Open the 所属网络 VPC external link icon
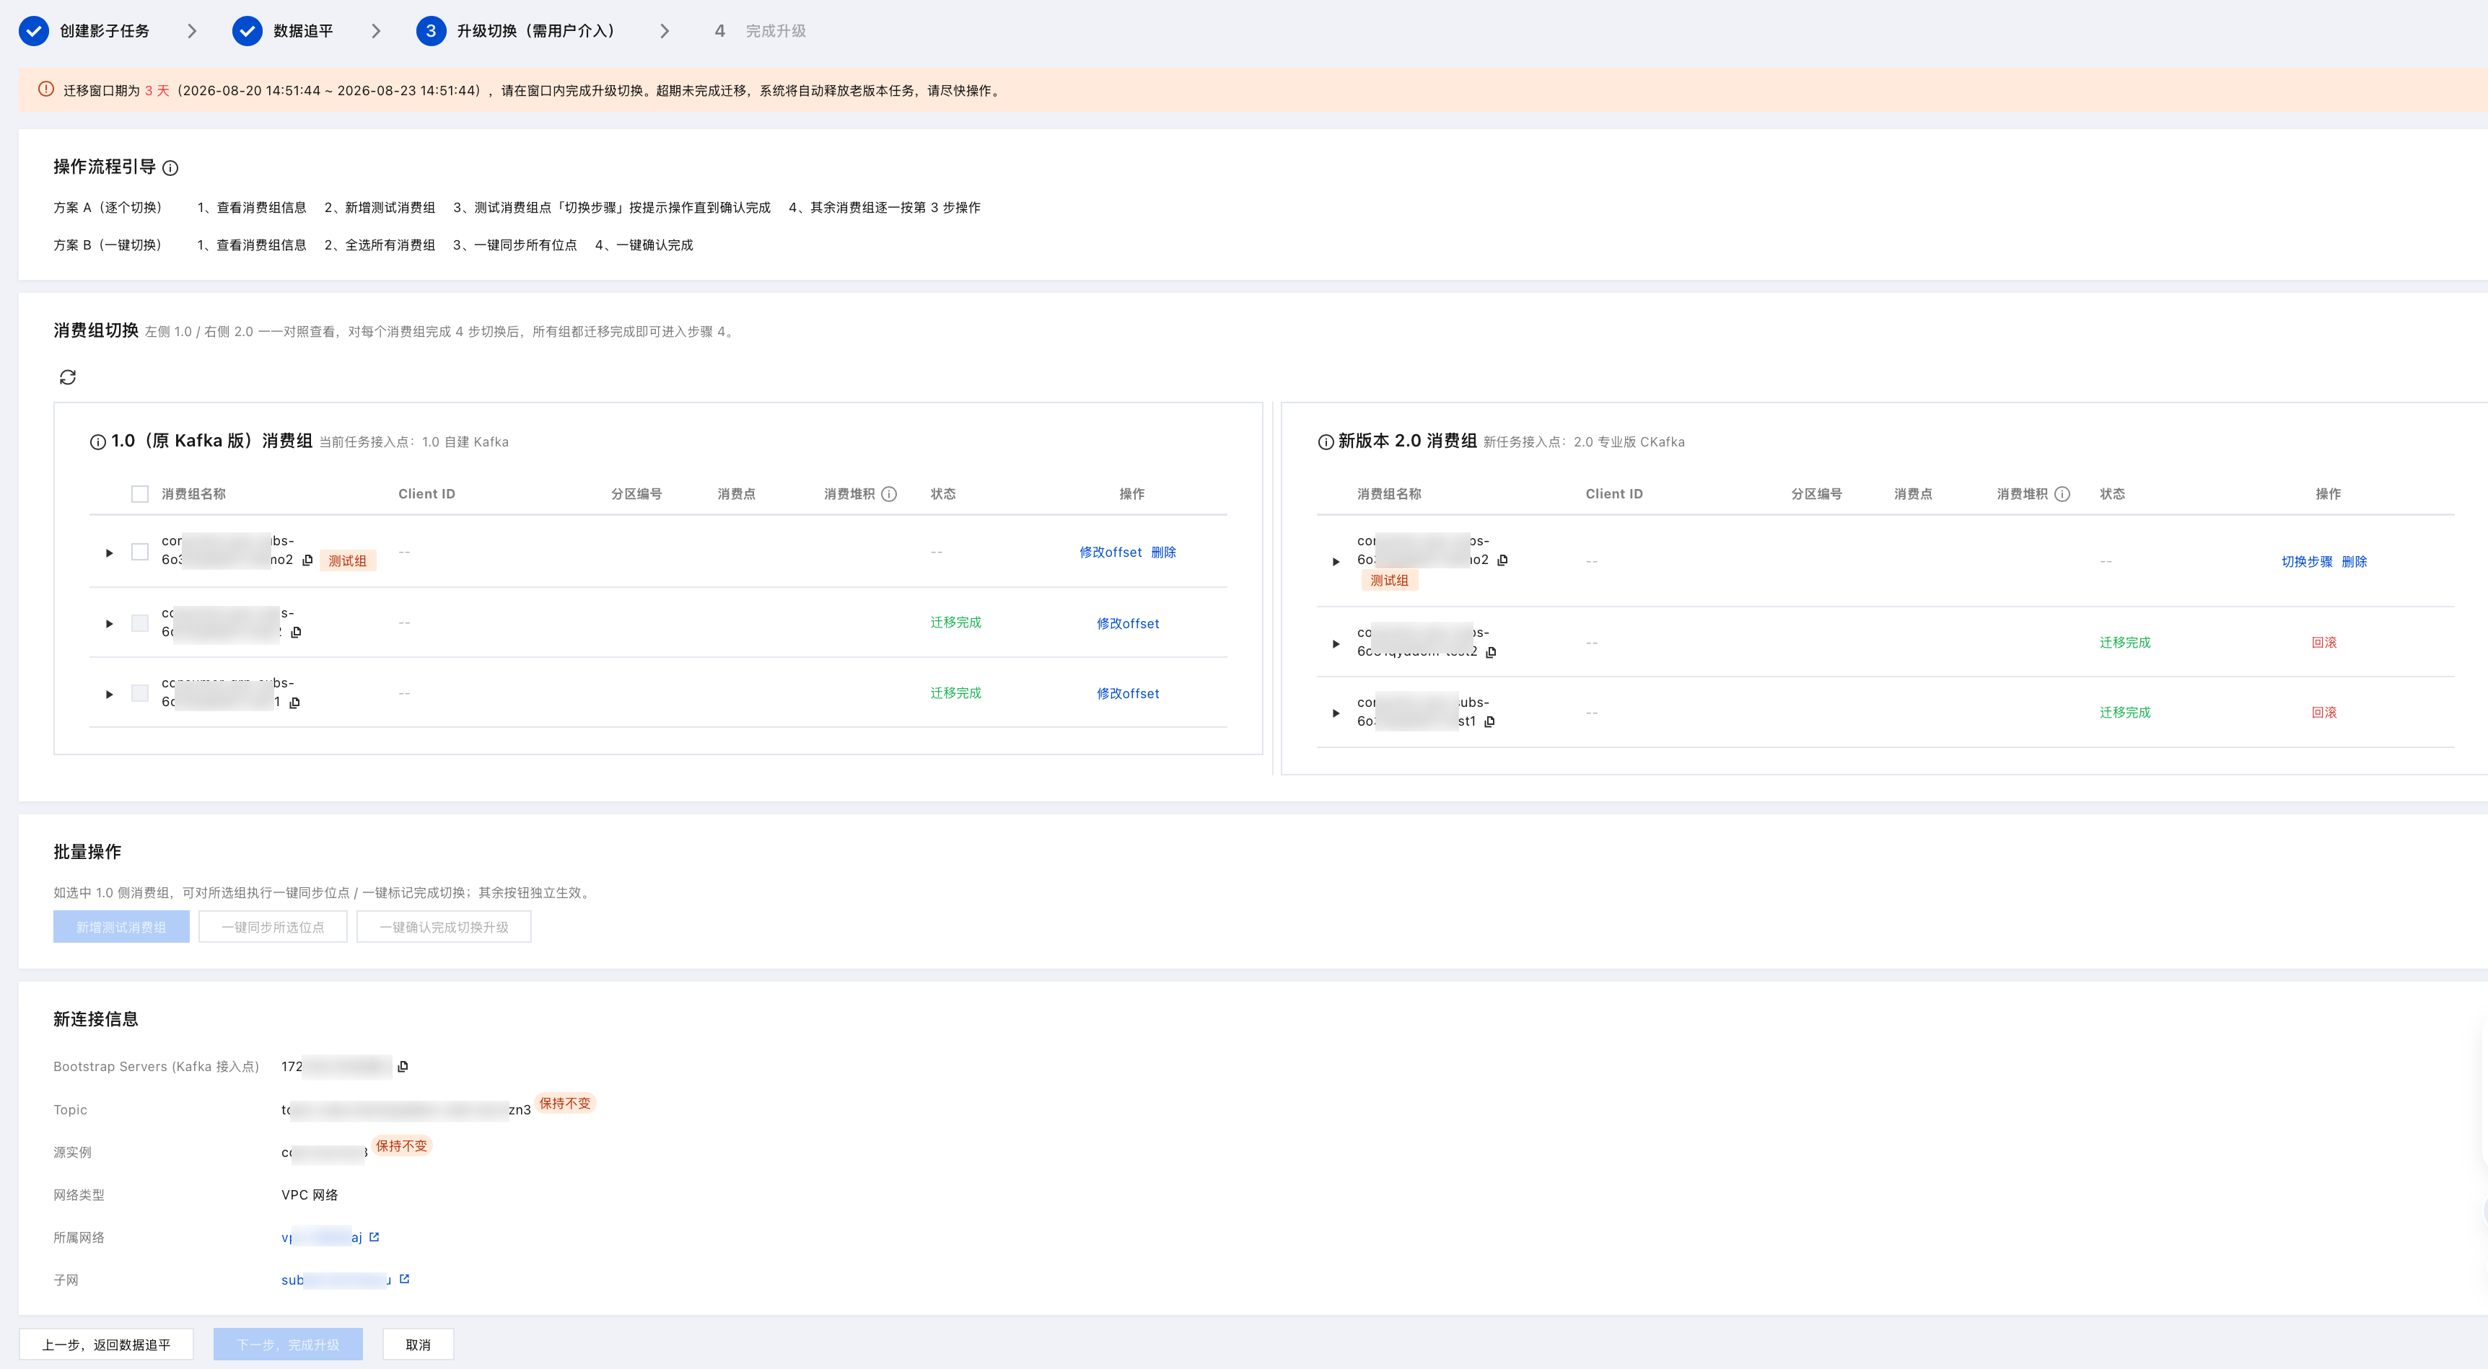 374,1237
